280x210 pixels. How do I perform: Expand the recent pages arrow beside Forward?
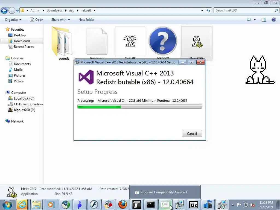point(17,11)
